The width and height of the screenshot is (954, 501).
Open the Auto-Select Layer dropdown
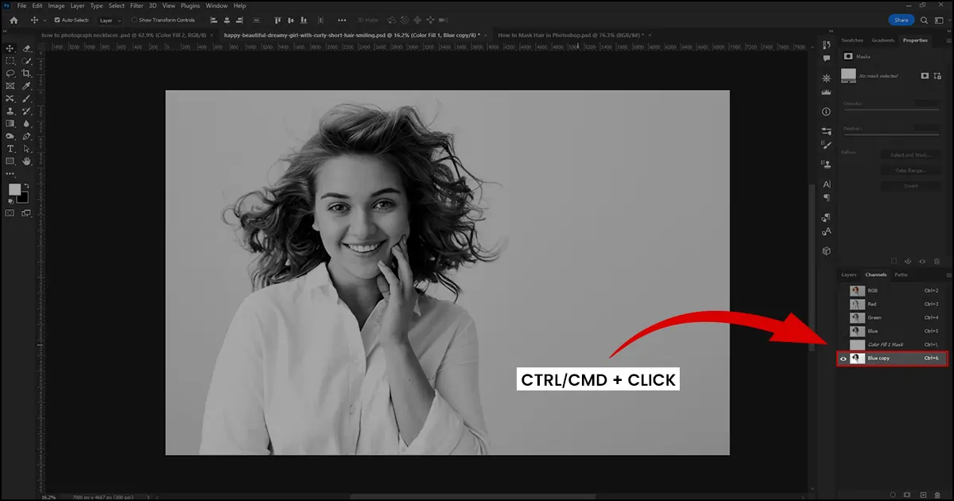110,20
